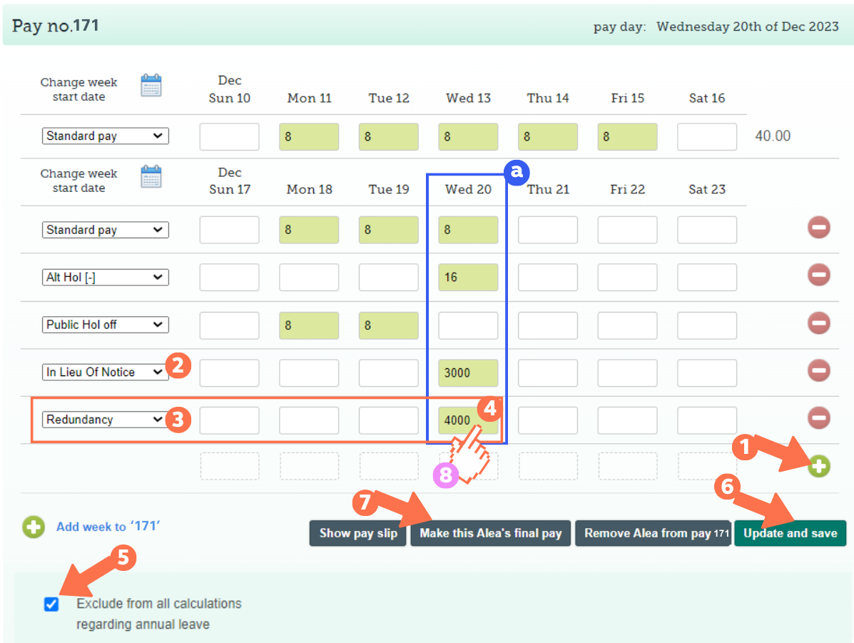The width and height of the screenshot is (854, 643).
Task: Click the green plus next to Add week
Action: click(33, 527)
